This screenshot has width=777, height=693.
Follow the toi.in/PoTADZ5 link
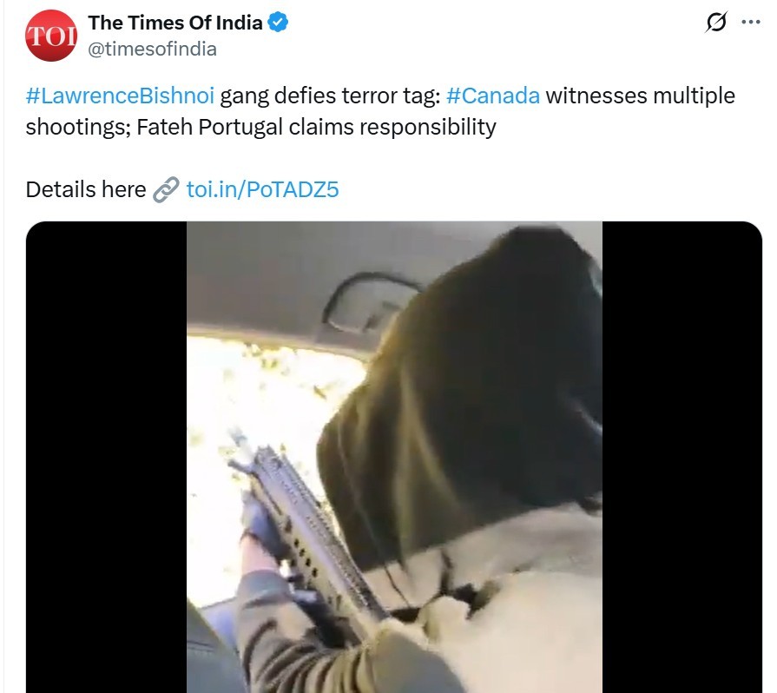[262, 189]
